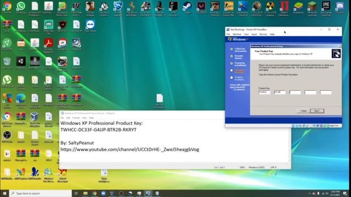Select the TeamViewer desktop icon

point(90,25)
